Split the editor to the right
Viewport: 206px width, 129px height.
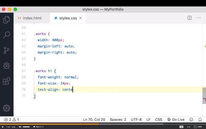190,18
